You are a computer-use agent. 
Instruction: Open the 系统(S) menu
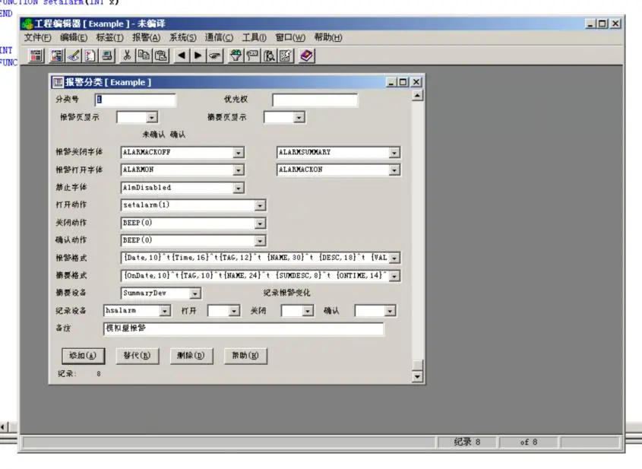(x=182, y=38)
